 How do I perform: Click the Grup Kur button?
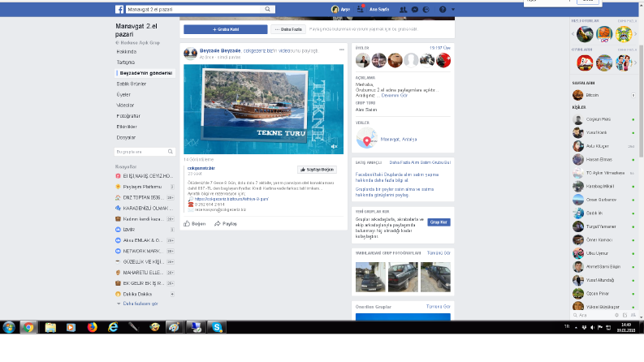[x=439, y=222]
